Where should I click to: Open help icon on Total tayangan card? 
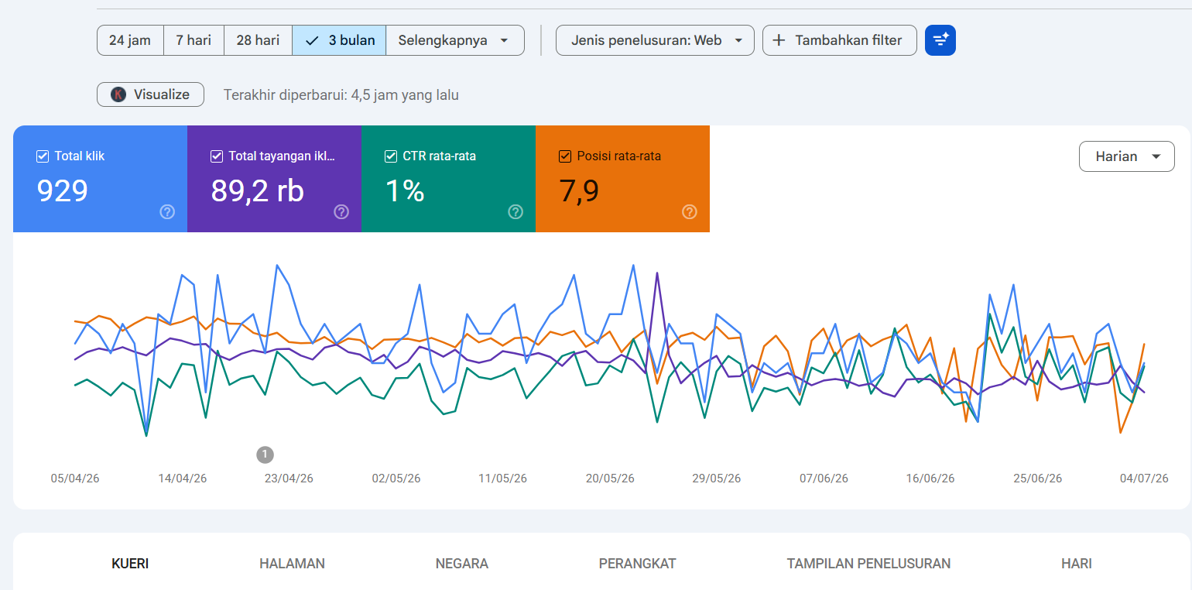pyautogui.click(x=341, y=212)
